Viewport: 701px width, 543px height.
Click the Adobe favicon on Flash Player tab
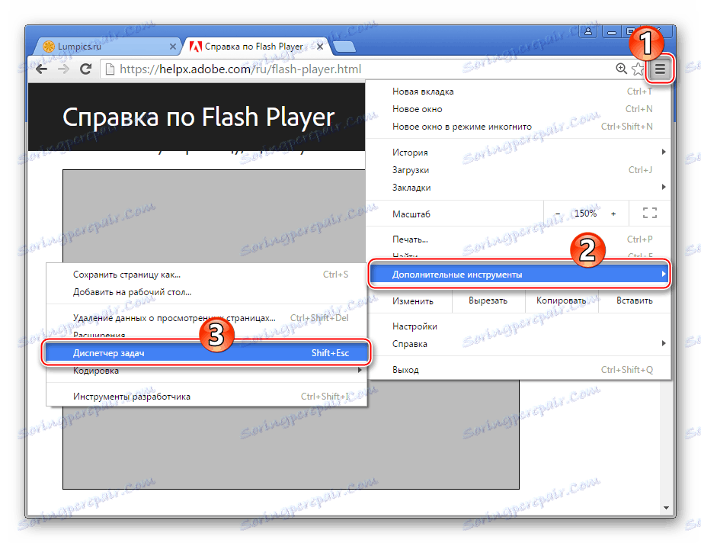195,47
